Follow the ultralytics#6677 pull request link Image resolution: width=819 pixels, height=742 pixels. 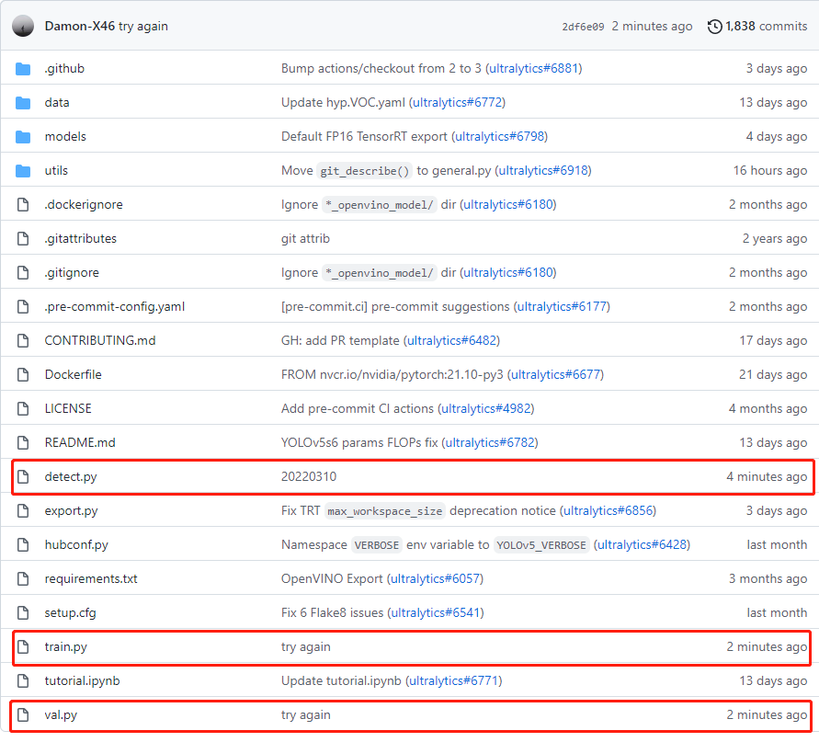point(556,374)
